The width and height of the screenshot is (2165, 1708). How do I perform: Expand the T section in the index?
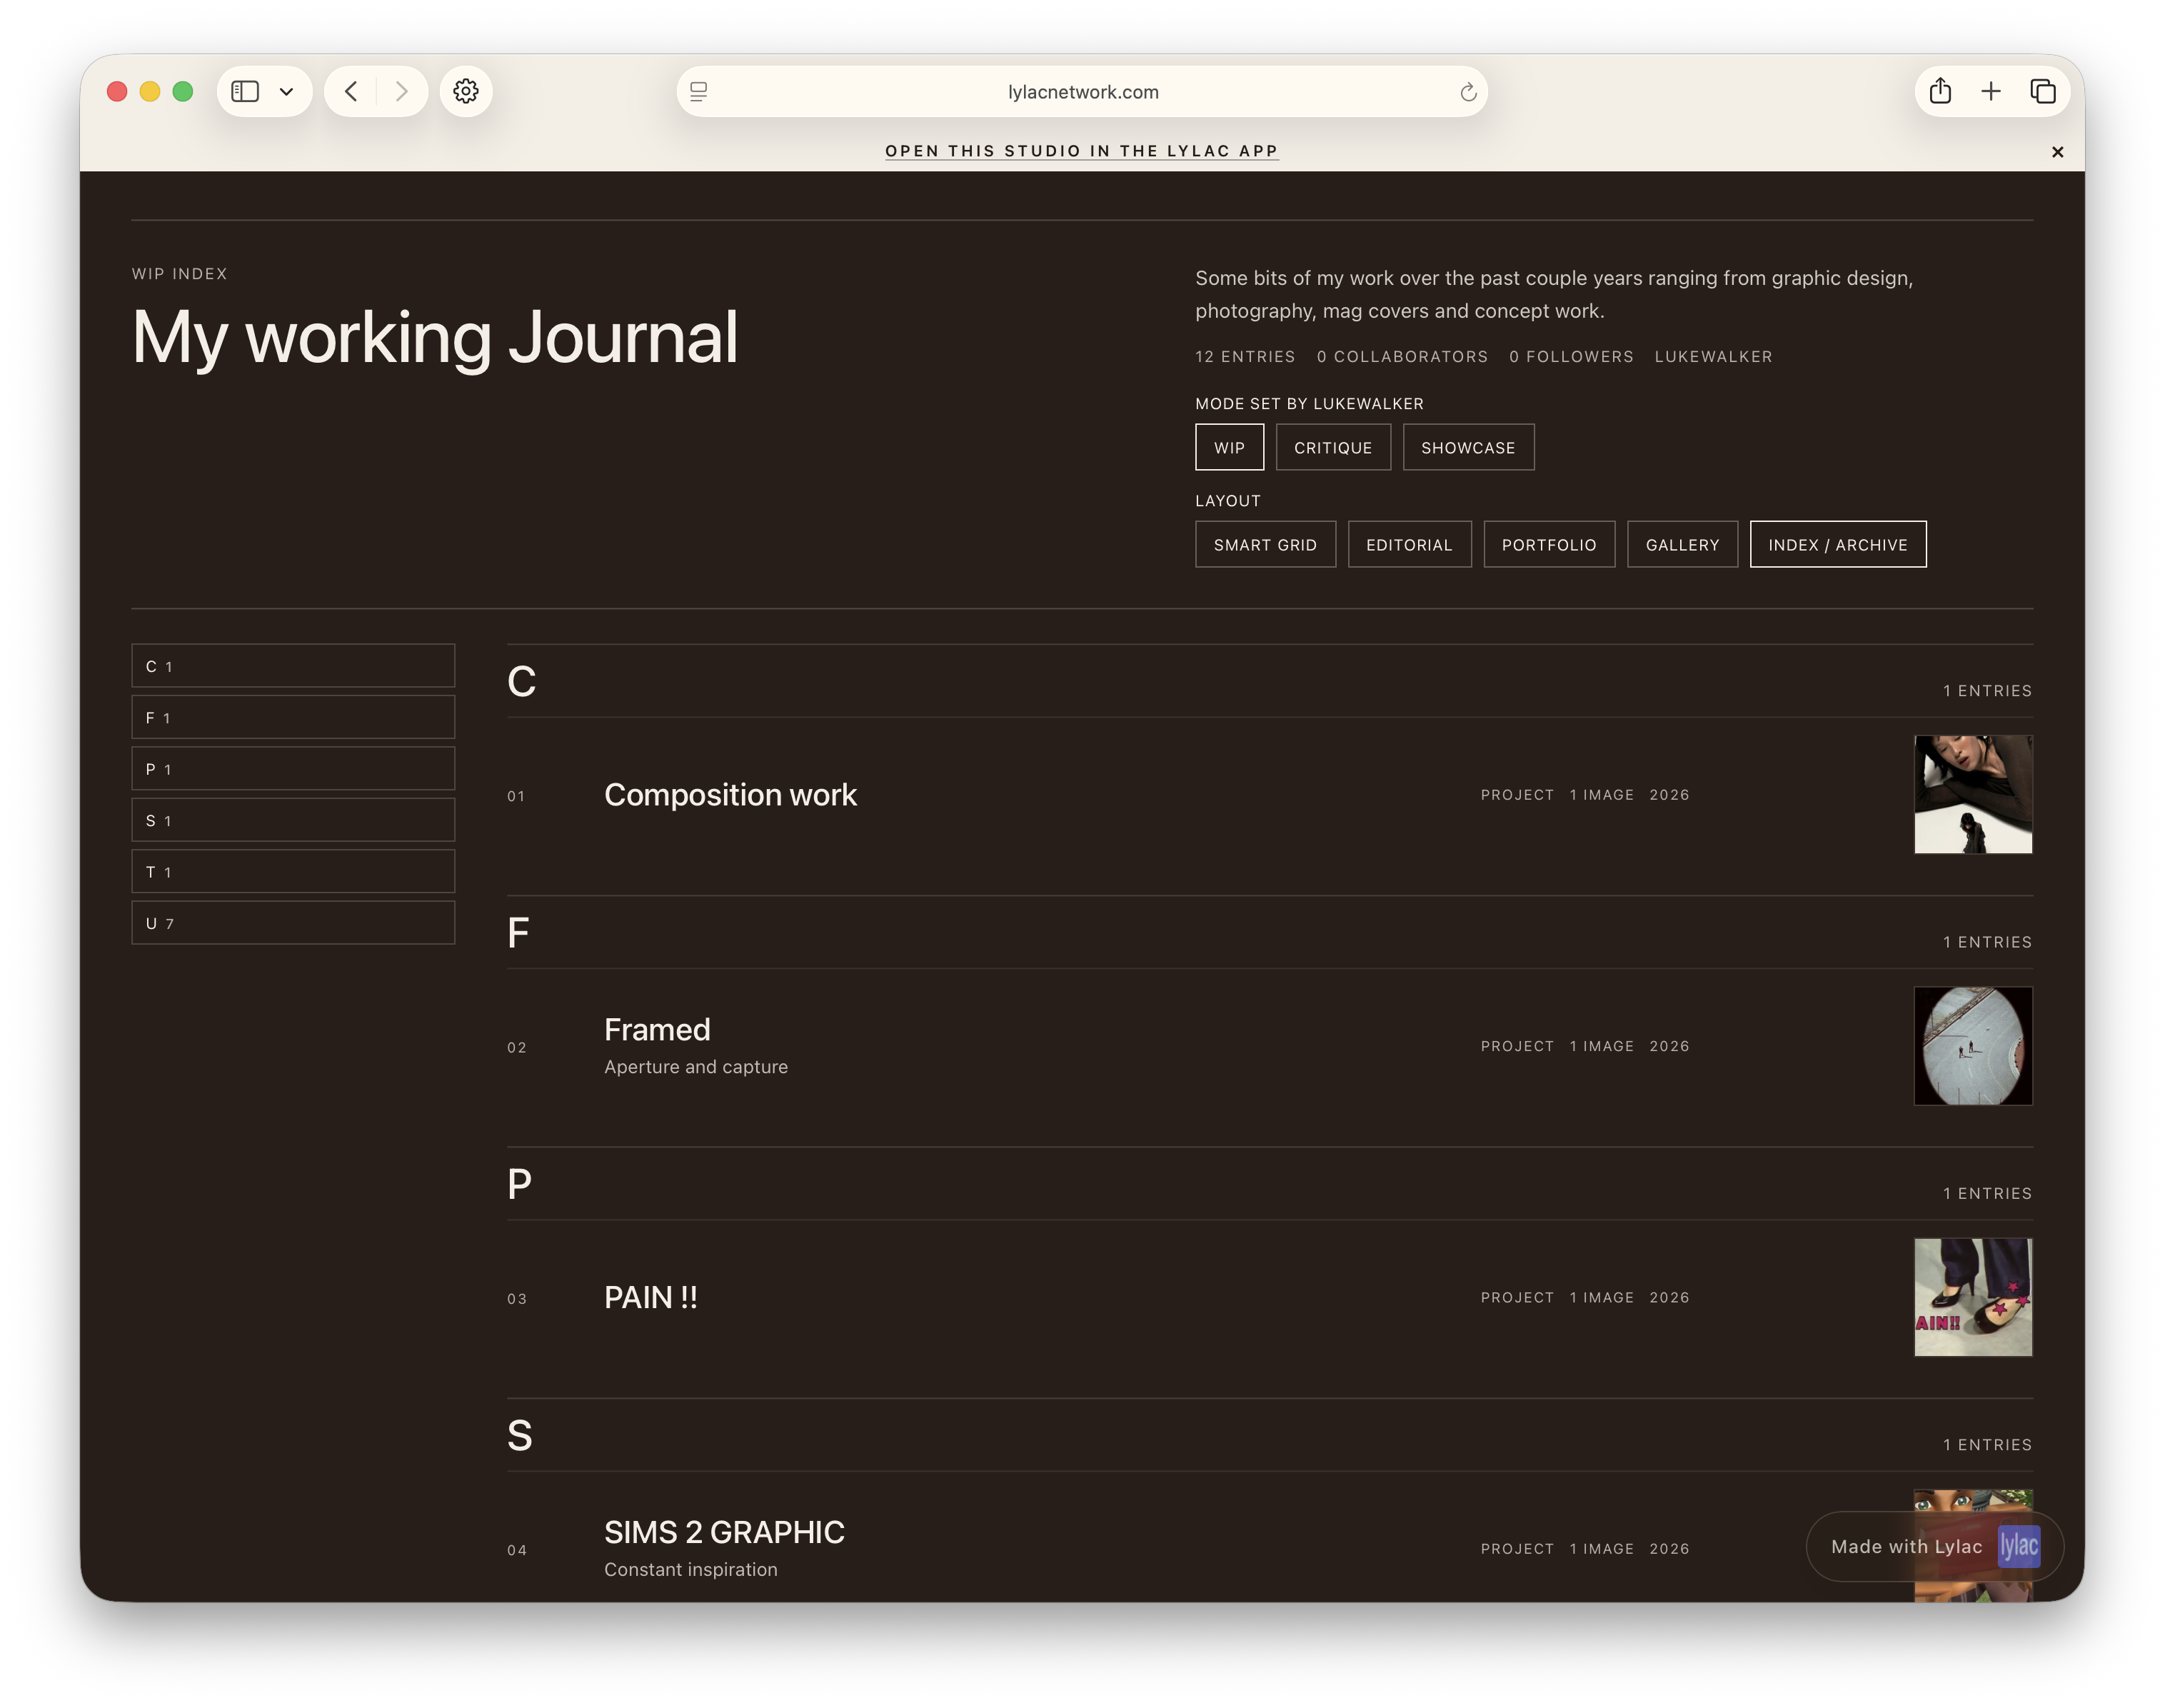click(292, 871)
